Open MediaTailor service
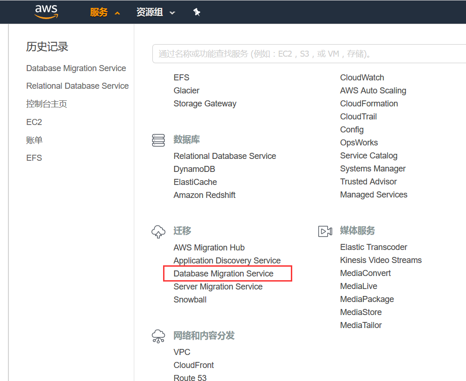Image resolution: width=466 pixels, height=381 pixels. (x=361, y=325)
